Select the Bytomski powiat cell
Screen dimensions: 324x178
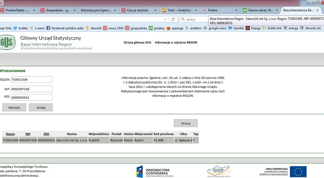[117, 140]
